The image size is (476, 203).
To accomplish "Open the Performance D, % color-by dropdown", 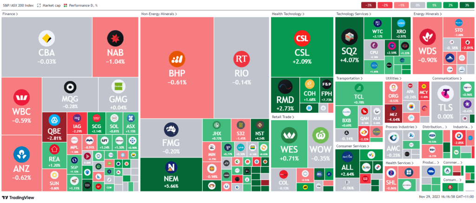I will tap(87, 6).
